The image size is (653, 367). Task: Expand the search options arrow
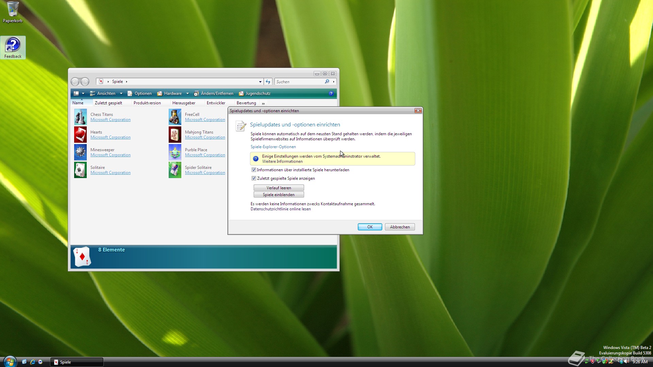click(x=334, y=82)
